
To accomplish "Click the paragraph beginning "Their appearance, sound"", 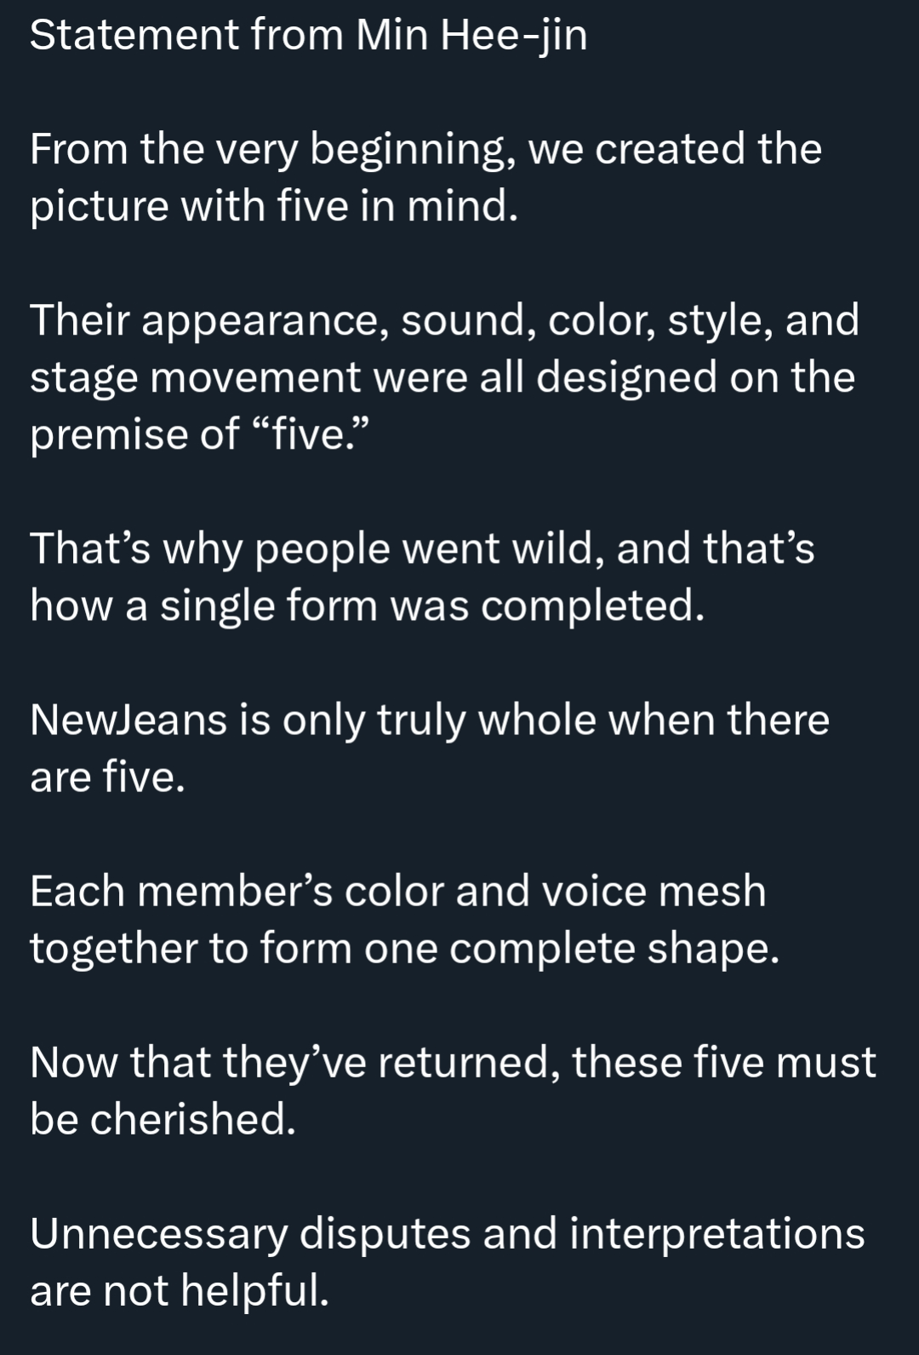I will click(x=442, y=376).
